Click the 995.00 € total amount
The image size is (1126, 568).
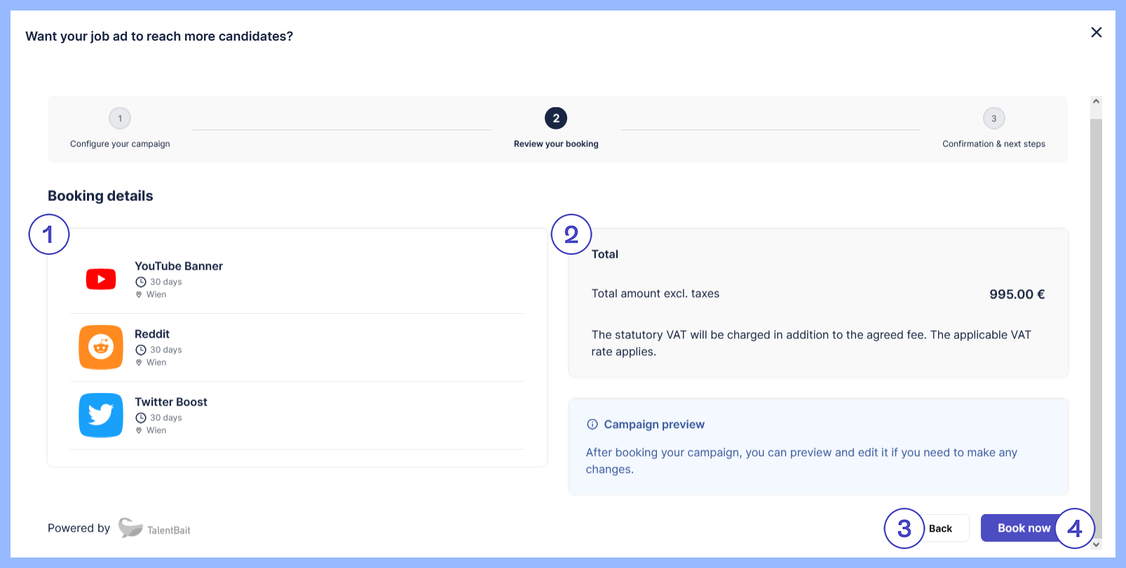click(1017, 294)
